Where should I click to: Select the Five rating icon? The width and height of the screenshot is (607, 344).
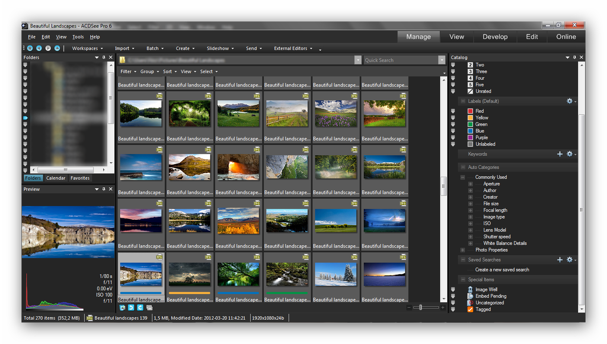click(470, 84)
